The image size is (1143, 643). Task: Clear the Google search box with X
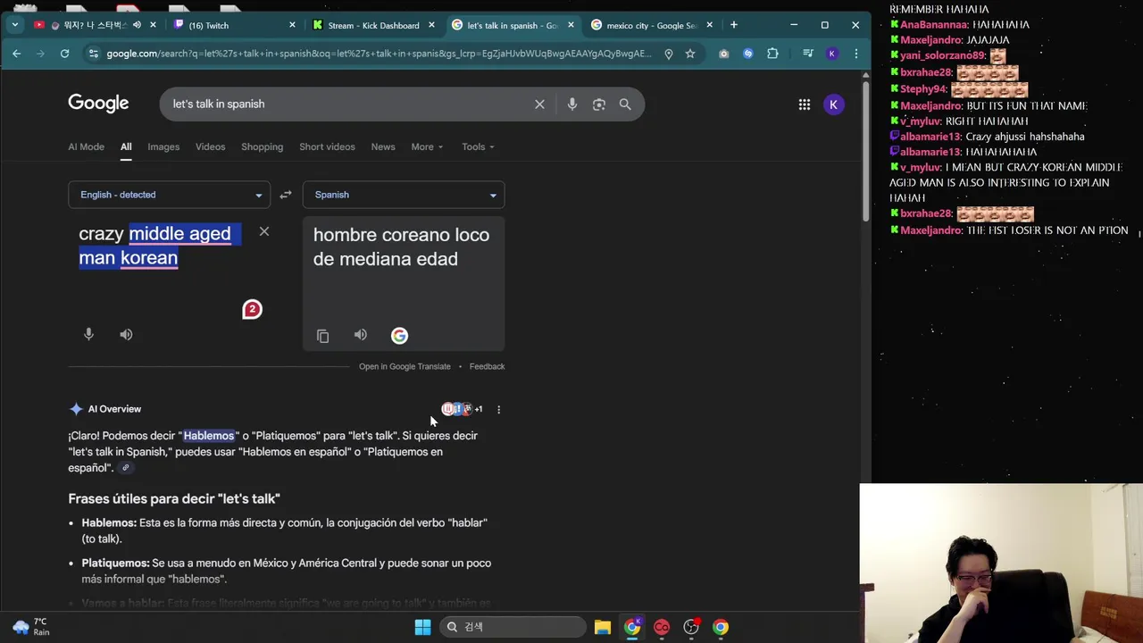pyautogui.click(x=539, y=104)
